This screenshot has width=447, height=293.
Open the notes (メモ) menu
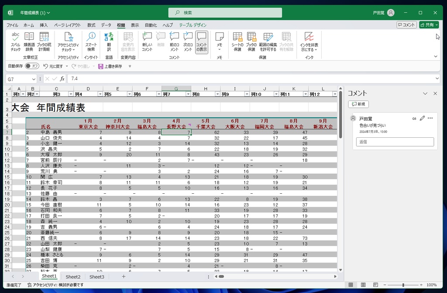(219, 42)
